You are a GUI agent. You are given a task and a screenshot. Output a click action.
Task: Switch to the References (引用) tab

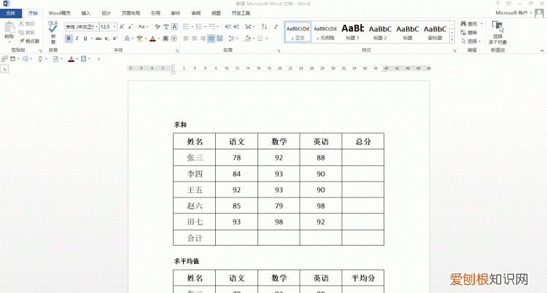[x=155, y=13]
